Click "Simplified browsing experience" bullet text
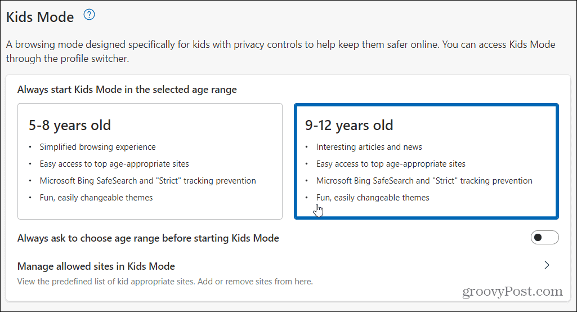The width and height of the screenshot is (577, 312). coord(97,147)
